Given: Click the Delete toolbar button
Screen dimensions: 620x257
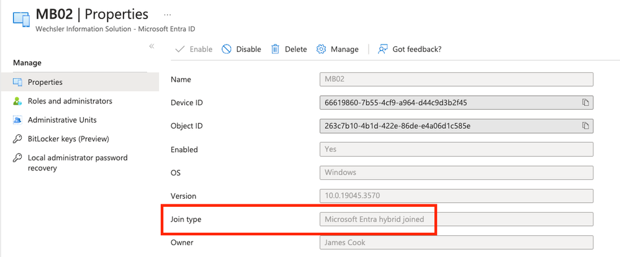Looking at the screenshot, I should coord(289,50).
